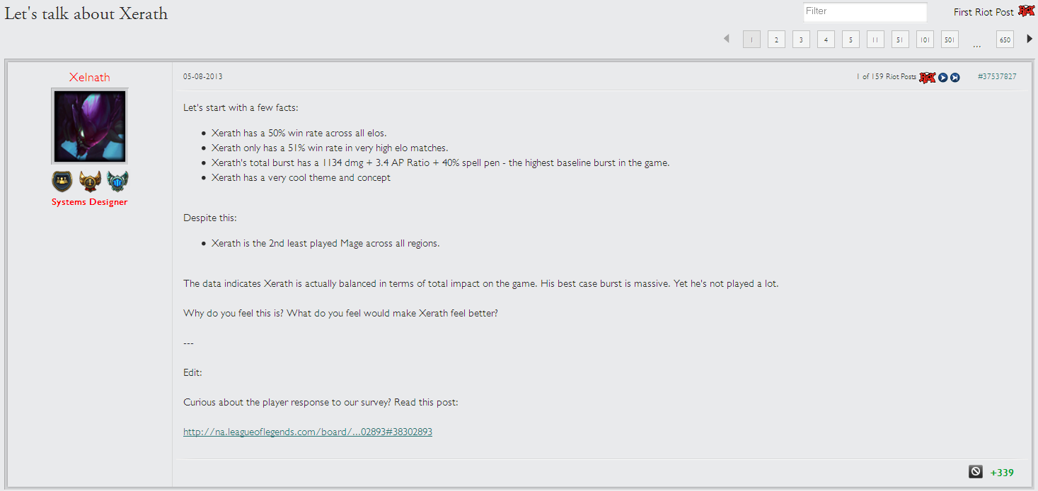This screenshot has width=1038, height=491.
Task: Click the middle bronze rank badge icon
Action: (x=90, y=182)
